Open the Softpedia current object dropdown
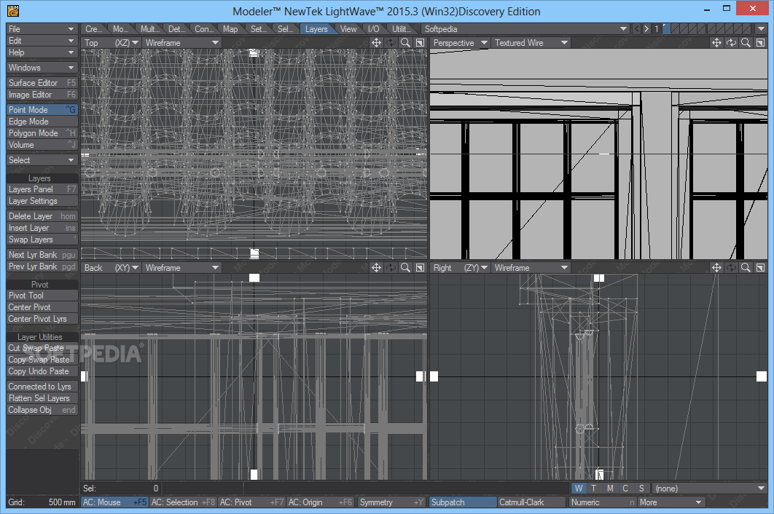 [x=525, y=29]
